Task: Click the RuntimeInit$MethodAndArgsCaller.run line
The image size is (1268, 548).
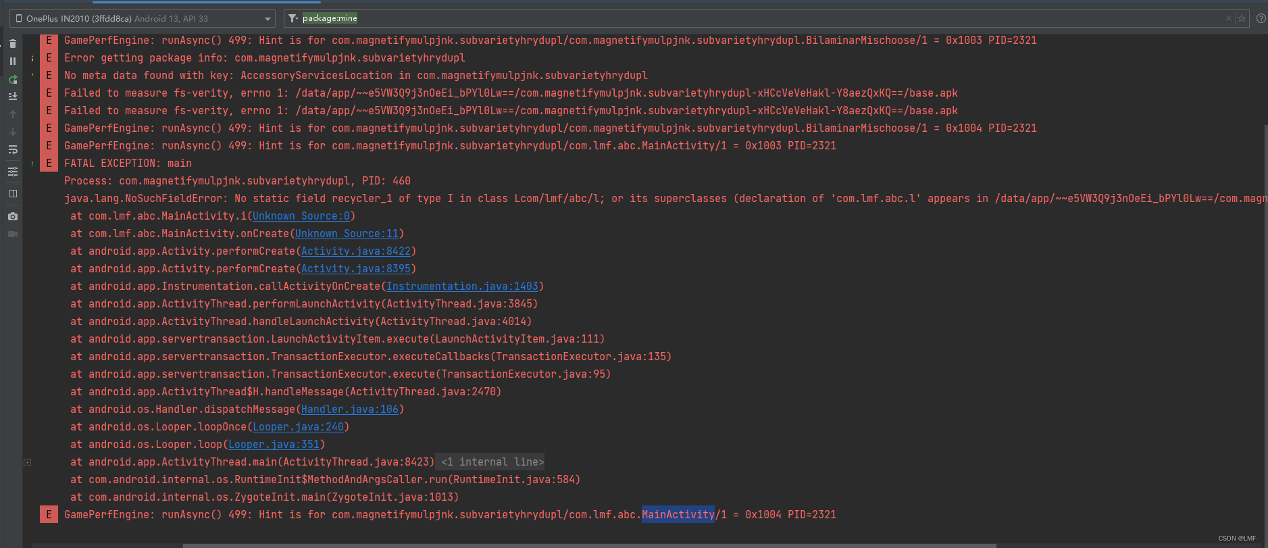Action: click(325, 480)
